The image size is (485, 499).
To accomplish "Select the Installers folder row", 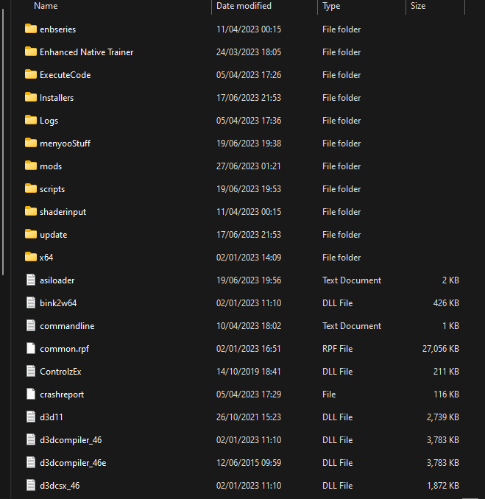I will point(57,98).
